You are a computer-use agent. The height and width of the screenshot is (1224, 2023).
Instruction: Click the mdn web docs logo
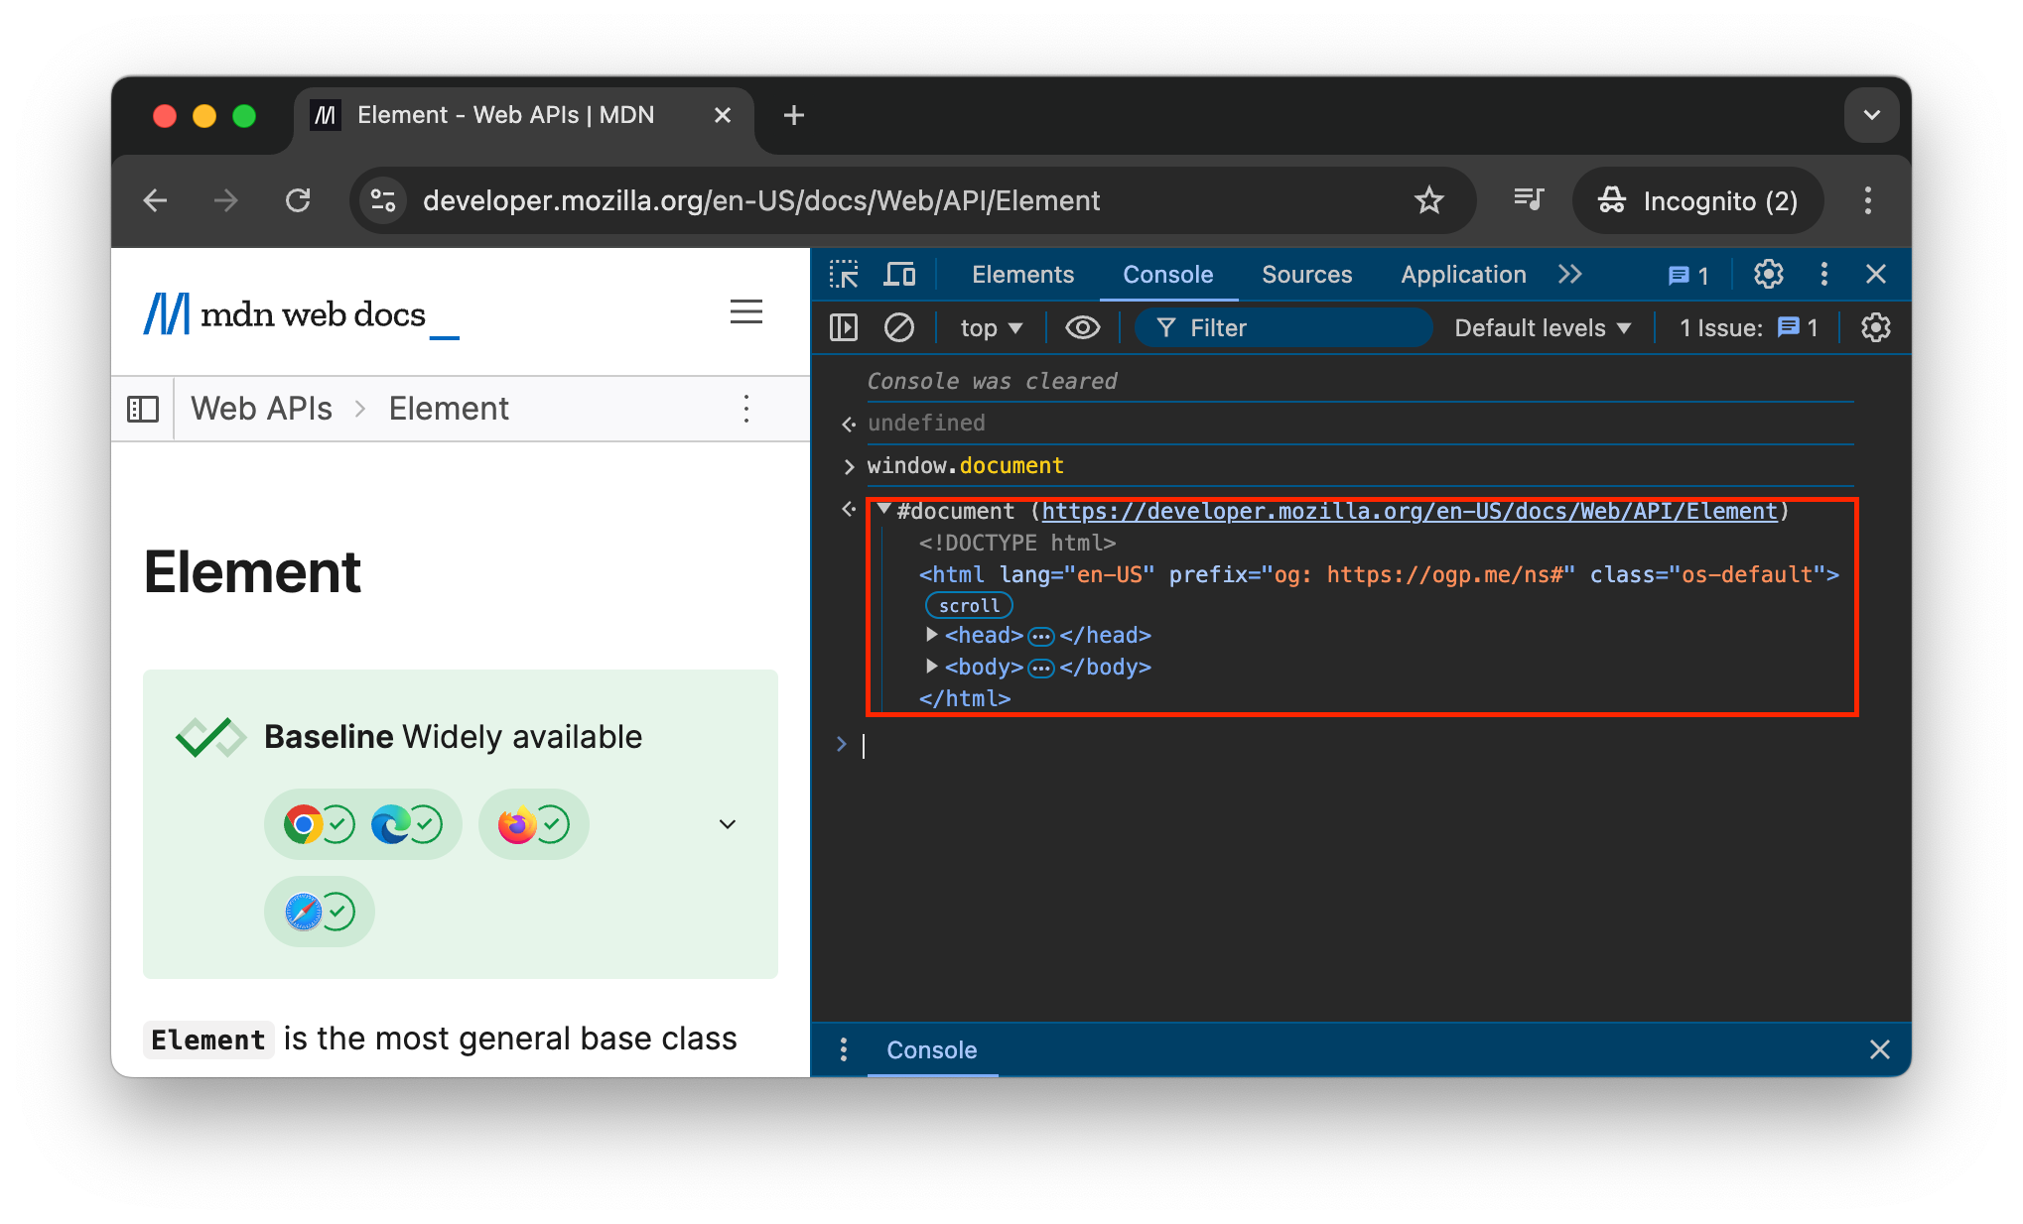pyautogui.click(x=302, y=314)
